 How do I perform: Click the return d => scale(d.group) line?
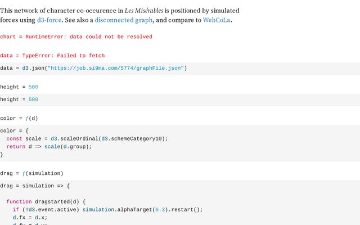(49, 147)
